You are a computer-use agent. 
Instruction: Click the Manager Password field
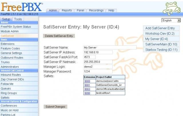98,71
